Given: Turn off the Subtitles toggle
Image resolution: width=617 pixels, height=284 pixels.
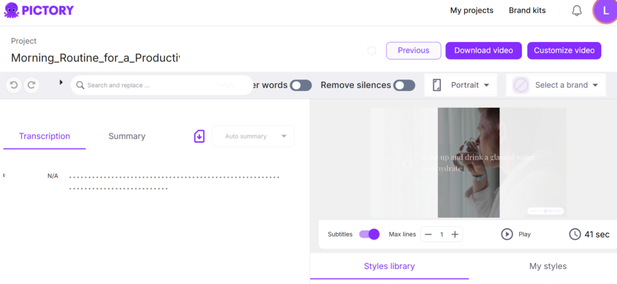Looking at the screenshot, I should [x=369, y=234].
